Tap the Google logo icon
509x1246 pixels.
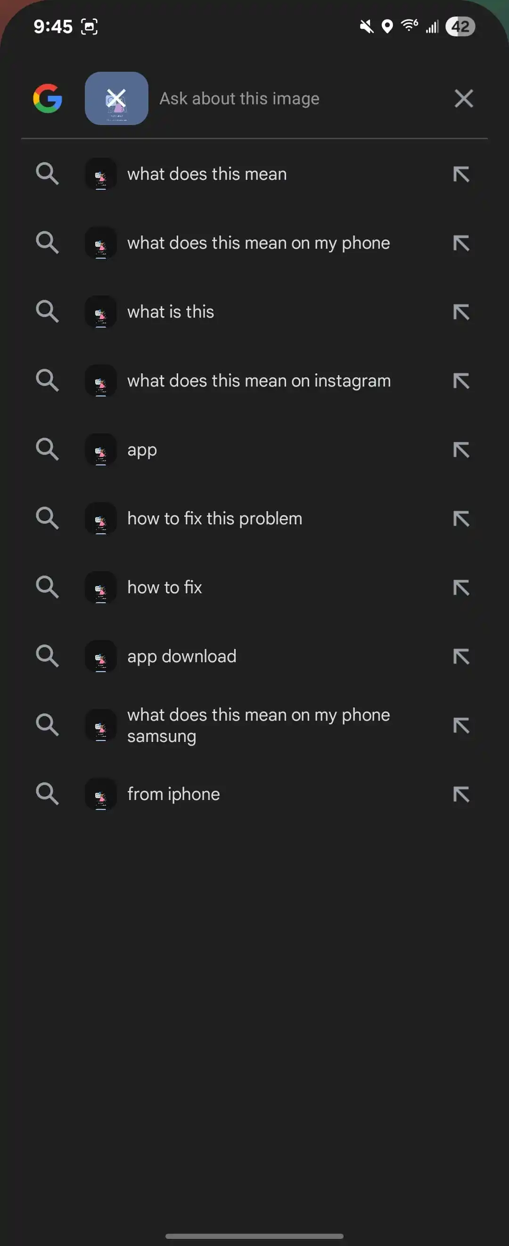pyautogui.click(x=47, y=99)
